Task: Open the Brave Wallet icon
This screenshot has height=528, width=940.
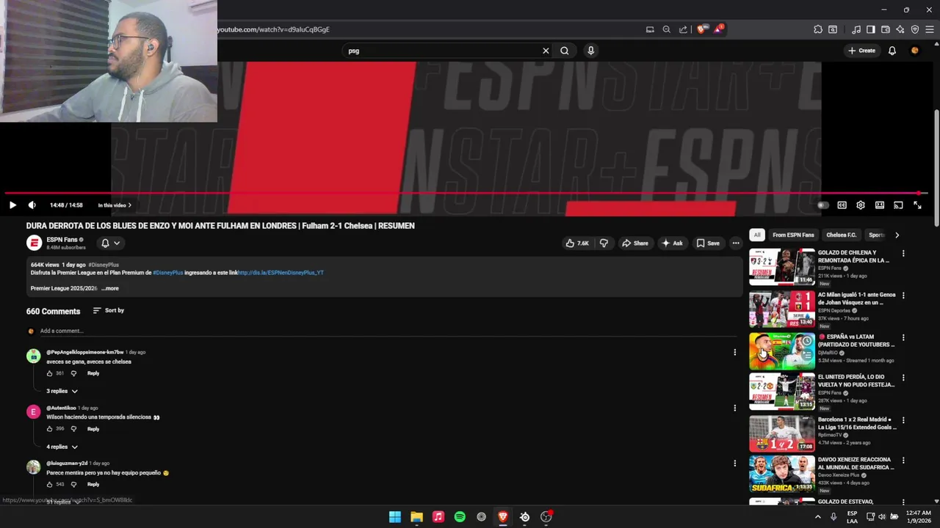Action: (x=886, y=29)
